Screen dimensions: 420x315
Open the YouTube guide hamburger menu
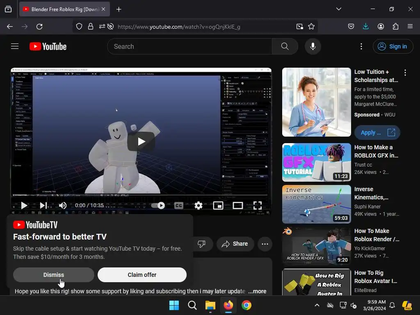click(x=15, y=46)
